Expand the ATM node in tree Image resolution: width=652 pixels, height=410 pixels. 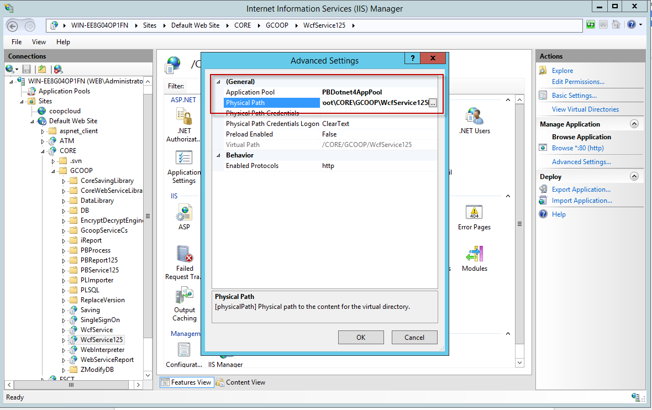pos(43,141)
